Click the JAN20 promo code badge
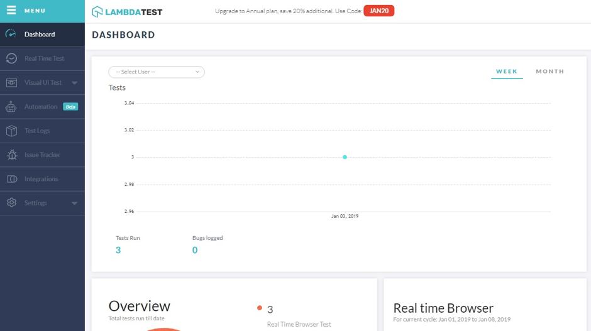The height and width of the screenshot is (331, 591). click(378, 11)
